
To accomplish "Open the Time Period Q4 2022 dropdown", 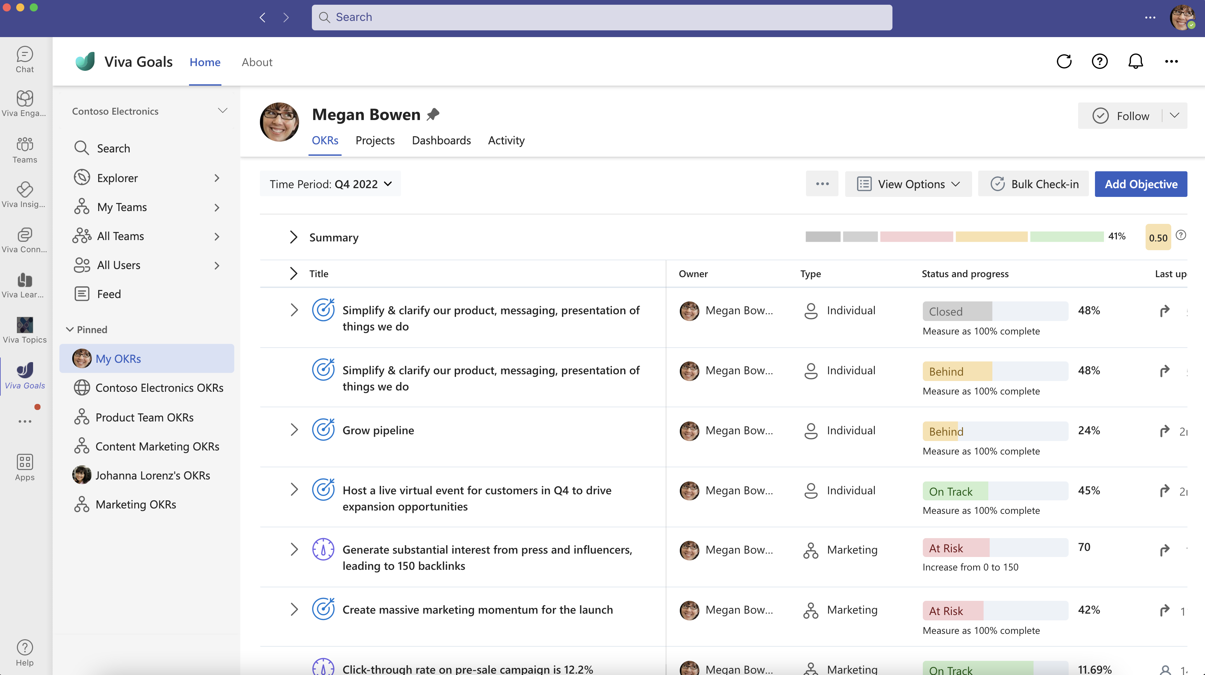I will coord(331,183).
